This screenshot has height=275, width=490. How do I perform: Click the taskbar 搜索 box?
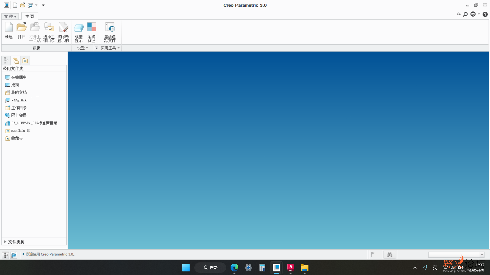point(211,268)
